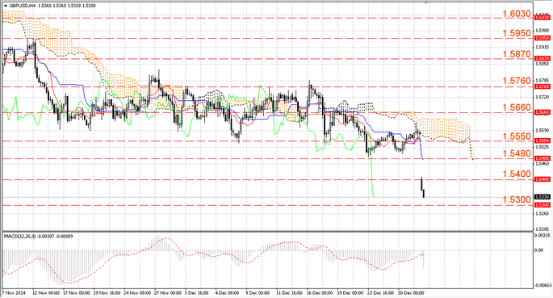
Task: Click the red 1.5300 price axis tag
Action: click(x=542, y=205)
